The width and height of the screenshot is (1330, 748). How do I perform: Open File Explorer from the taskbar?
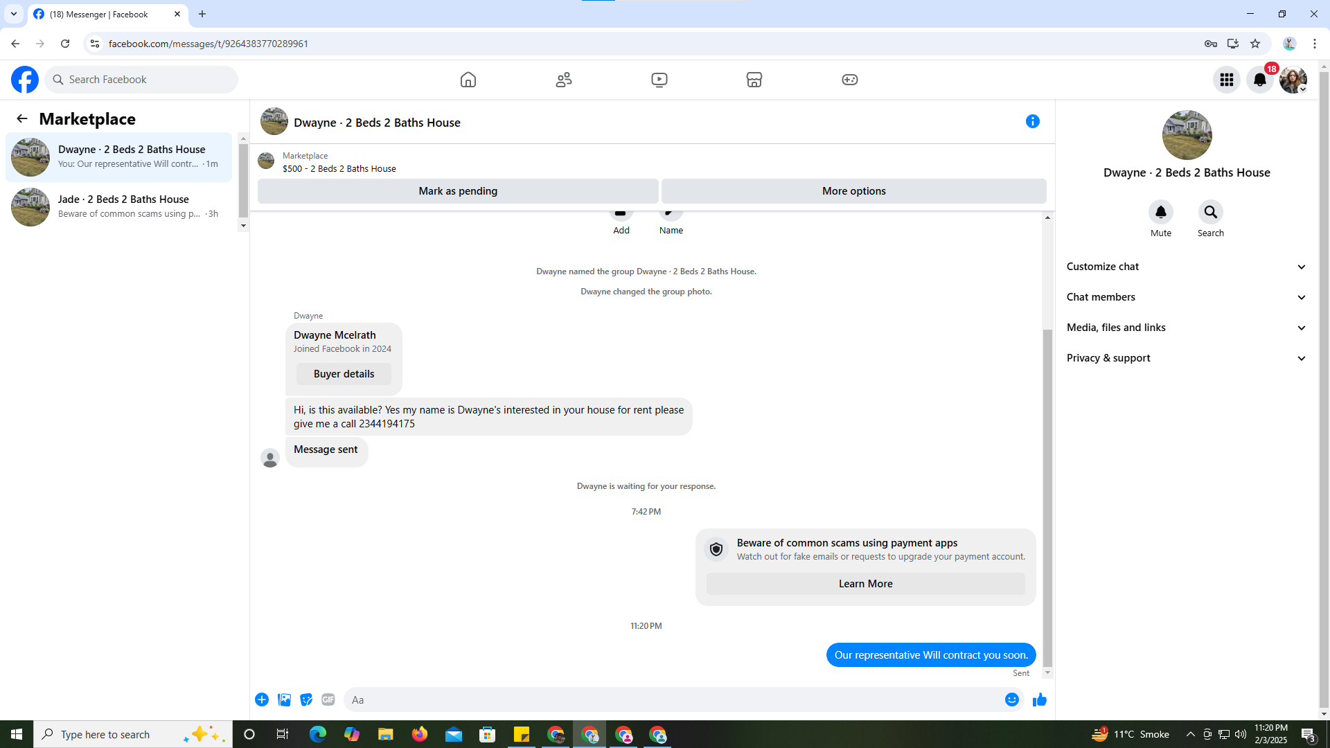click(385, 734)
